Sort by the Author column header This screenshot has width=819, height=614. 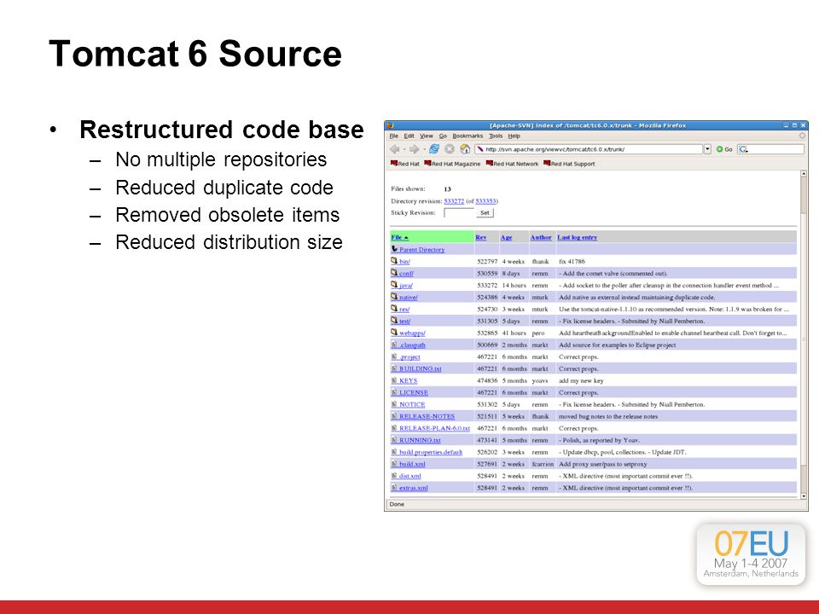(x=541, y=237)
